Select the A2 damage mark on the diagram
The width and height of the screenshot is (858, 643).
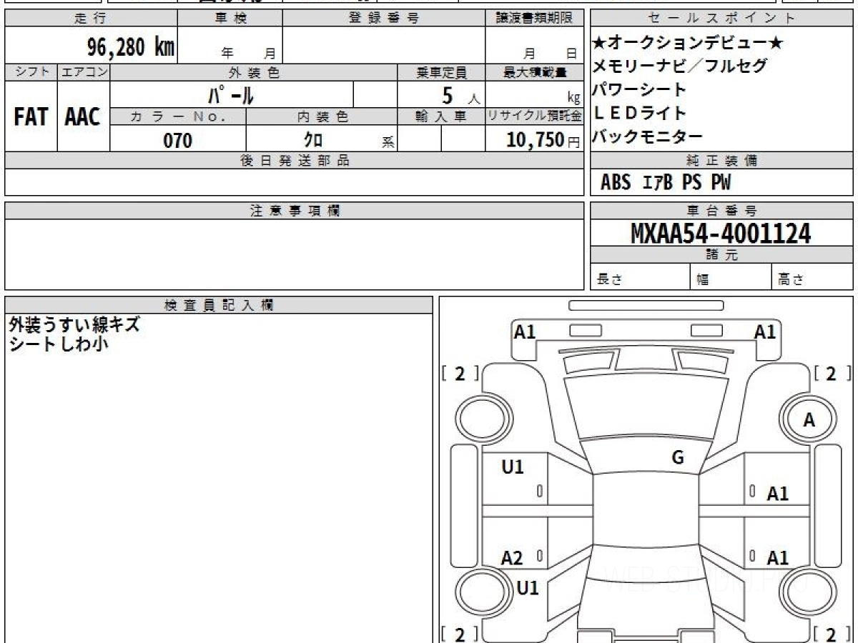pos(512,559)
